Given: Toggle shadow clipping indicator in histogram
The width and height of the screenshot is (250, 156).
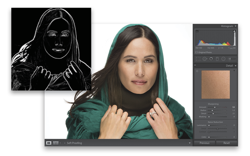Looking at the screenshot, I should pyautogui.click(x=197, y=31).
